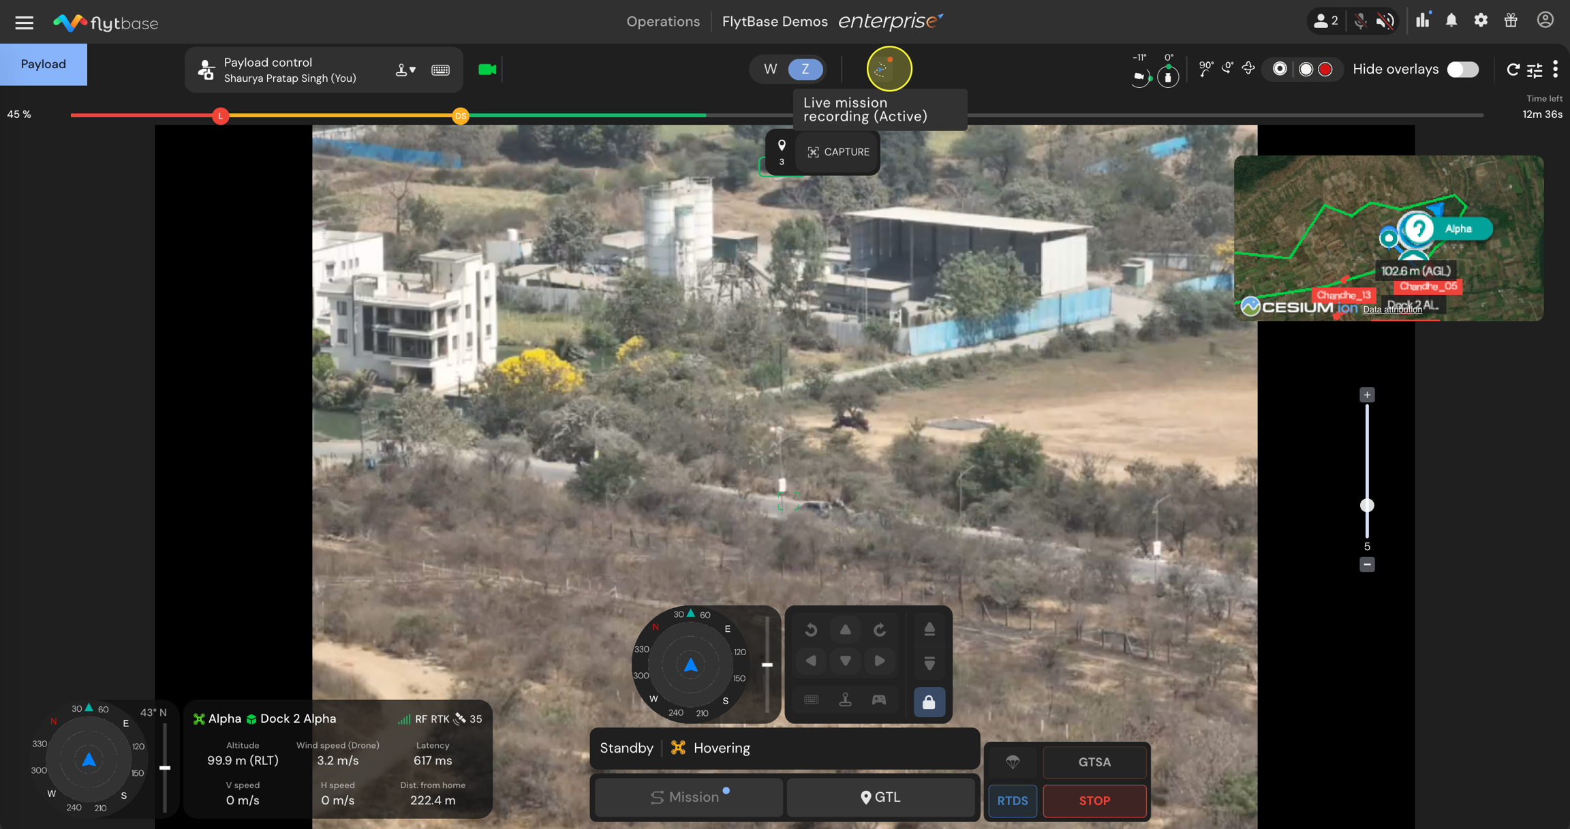Viewport: 1570px width, 829px height.
Task: Click the red record video button
Action: 1325,70
